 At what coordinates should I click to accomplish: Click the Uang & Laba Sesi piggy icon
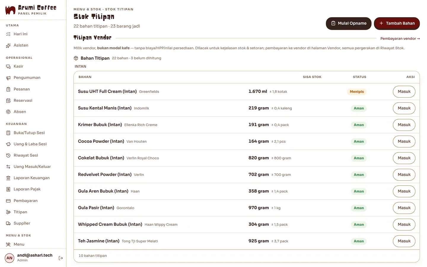point(8,144)
